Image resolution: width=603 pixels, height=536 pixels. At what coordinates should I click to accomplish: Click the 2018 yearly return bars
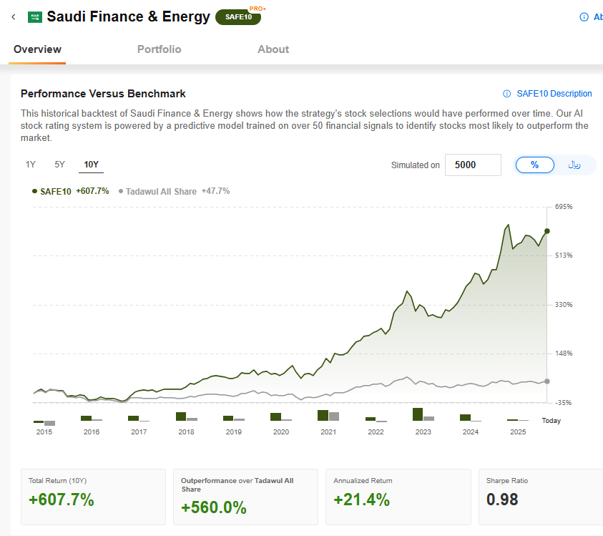coord(187,416)
